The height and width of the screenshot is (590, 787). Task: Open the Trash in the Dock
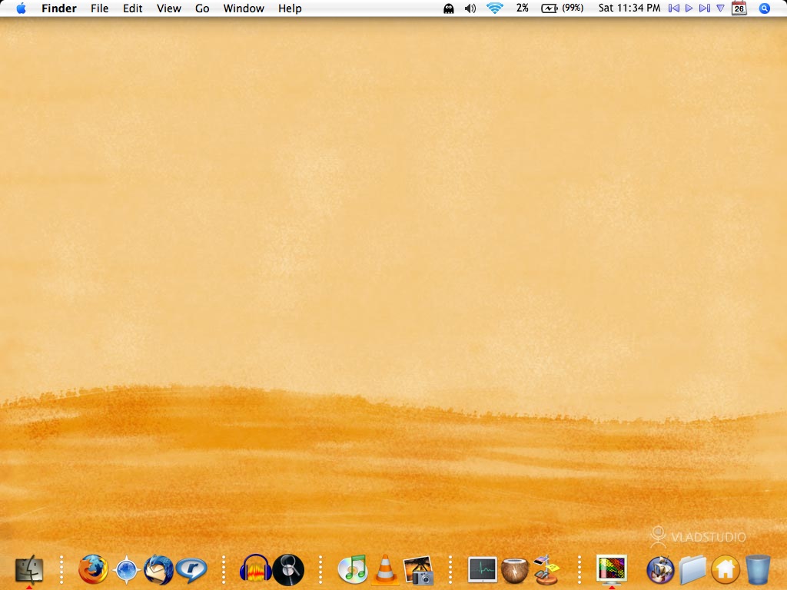click(757, 570)
